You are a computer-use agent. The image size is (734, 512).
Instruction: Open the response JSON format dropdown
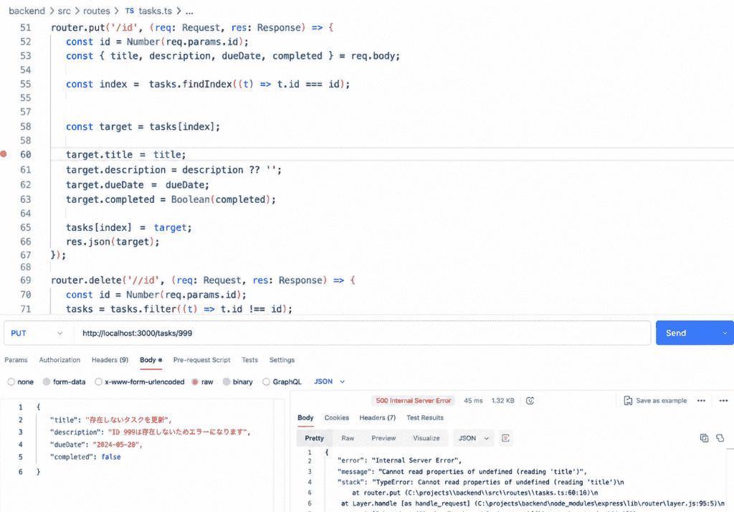pos(473,438)
